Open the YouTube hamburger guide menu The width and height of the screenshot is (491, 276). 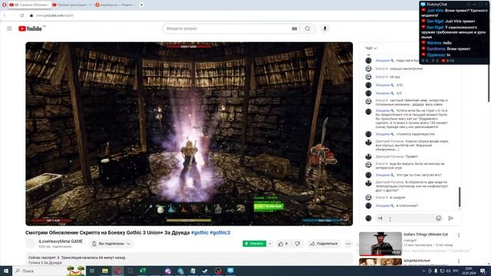[x=9, y=28]
